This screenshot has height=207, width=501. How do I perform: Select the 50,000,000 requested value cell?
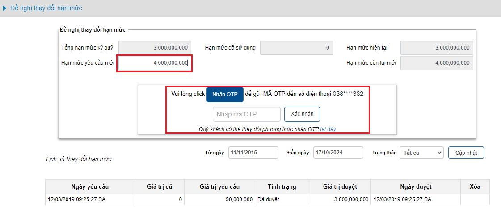(x=219, y=199)
